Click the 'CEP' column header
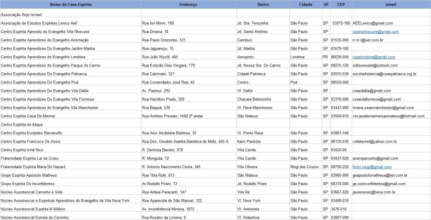 (341, 5)
